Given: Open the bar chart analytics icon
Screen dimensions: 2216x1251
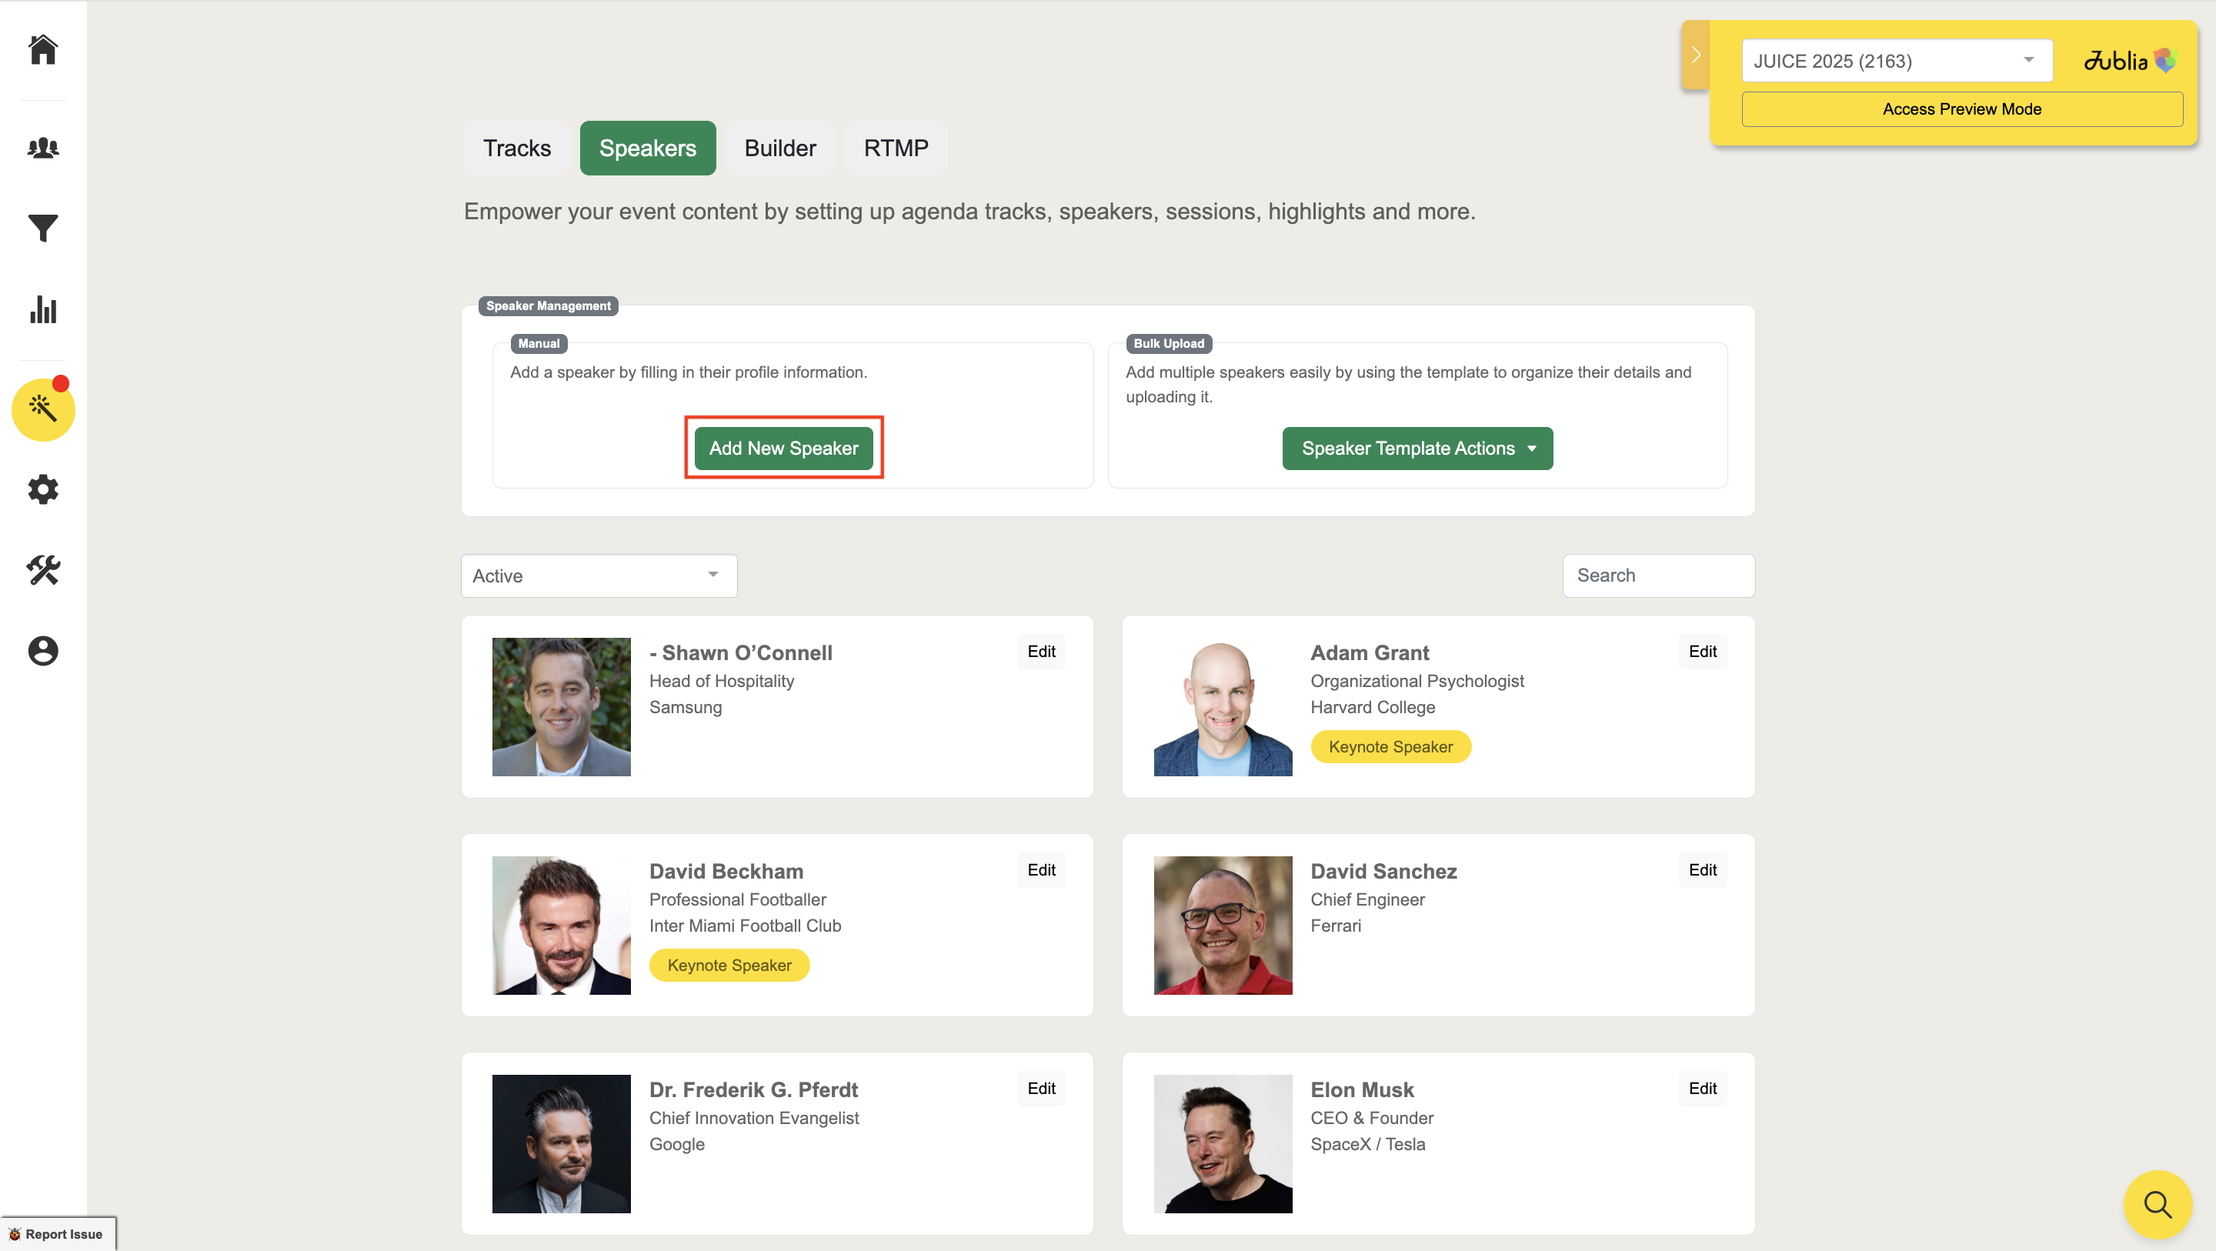Looking at the screenshot, I should [43, 310].
